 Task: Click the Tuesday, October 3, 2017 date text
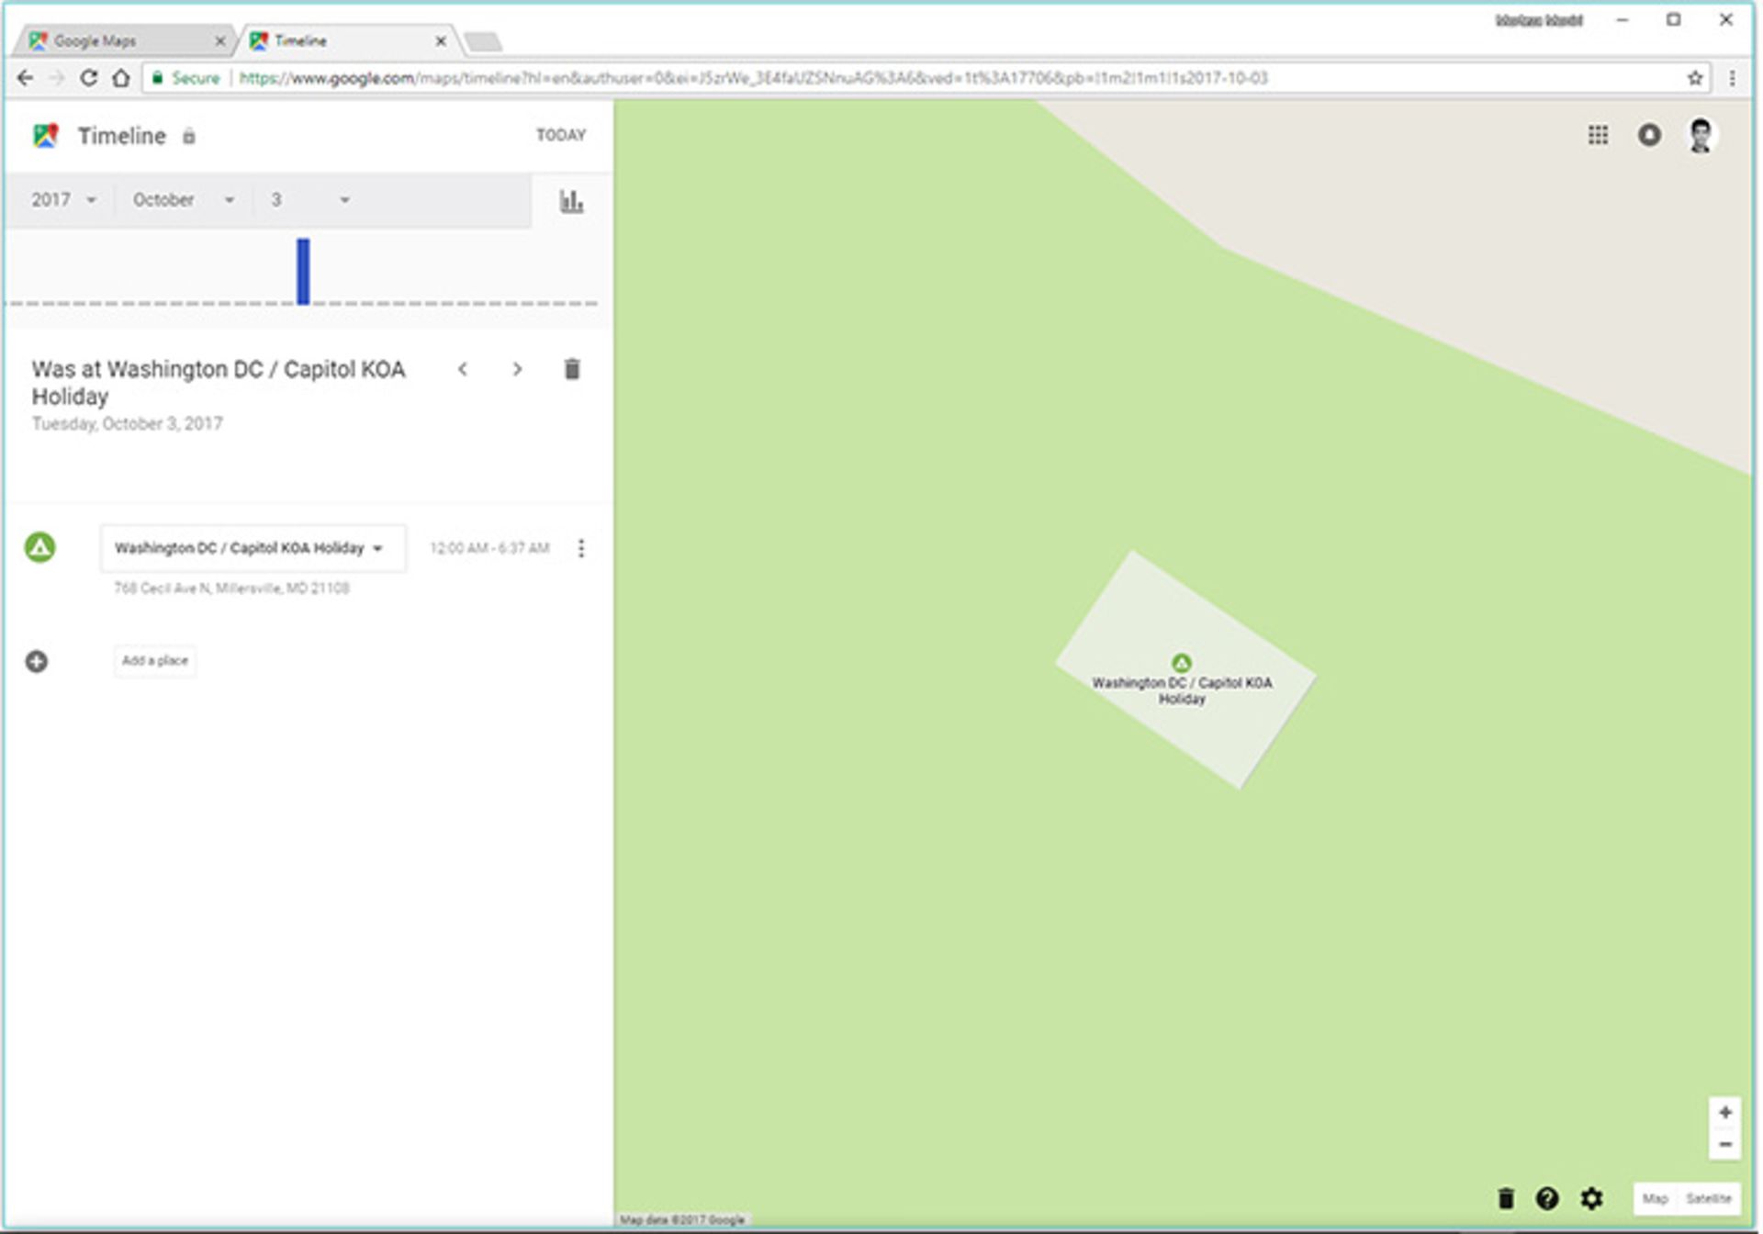coord(127,423)
